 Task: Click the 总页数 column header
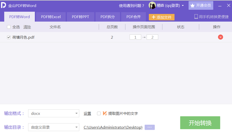tap(112, 27)
